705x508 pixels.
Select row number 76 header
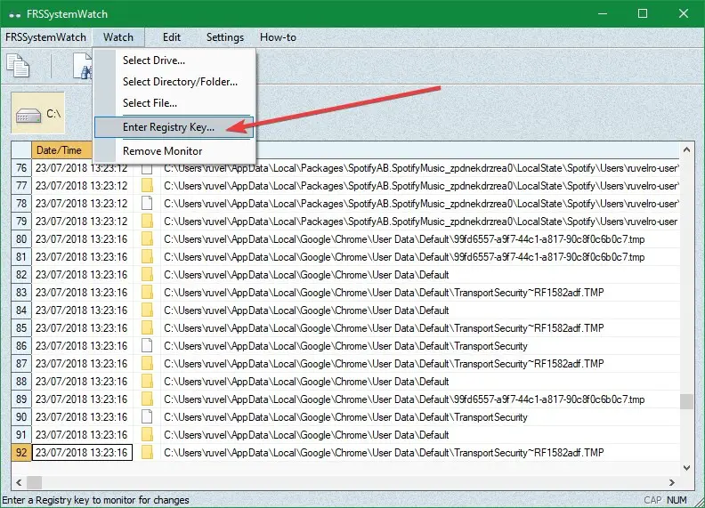(x=21, y=168)
